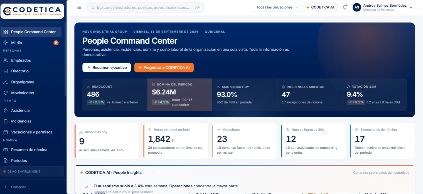
Task: Click the search magnifier icon
Action: [92, 8]
